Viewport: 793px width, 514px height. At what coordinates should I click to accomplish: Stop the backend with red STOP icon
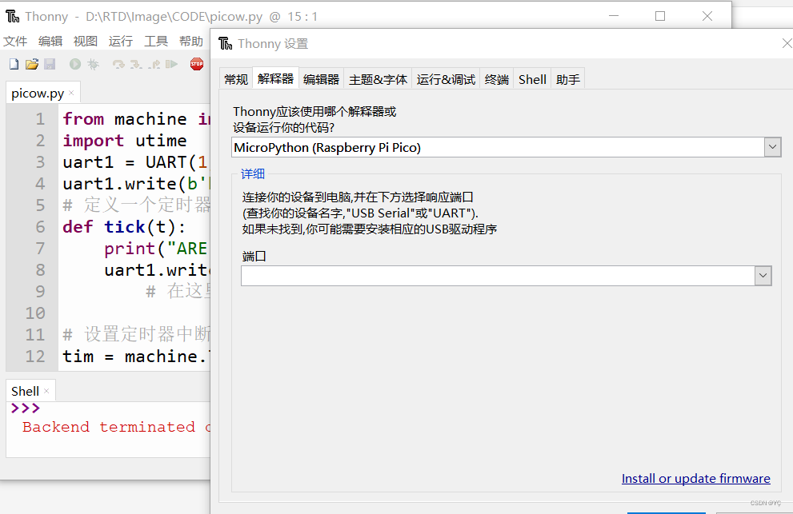(197, 64)
